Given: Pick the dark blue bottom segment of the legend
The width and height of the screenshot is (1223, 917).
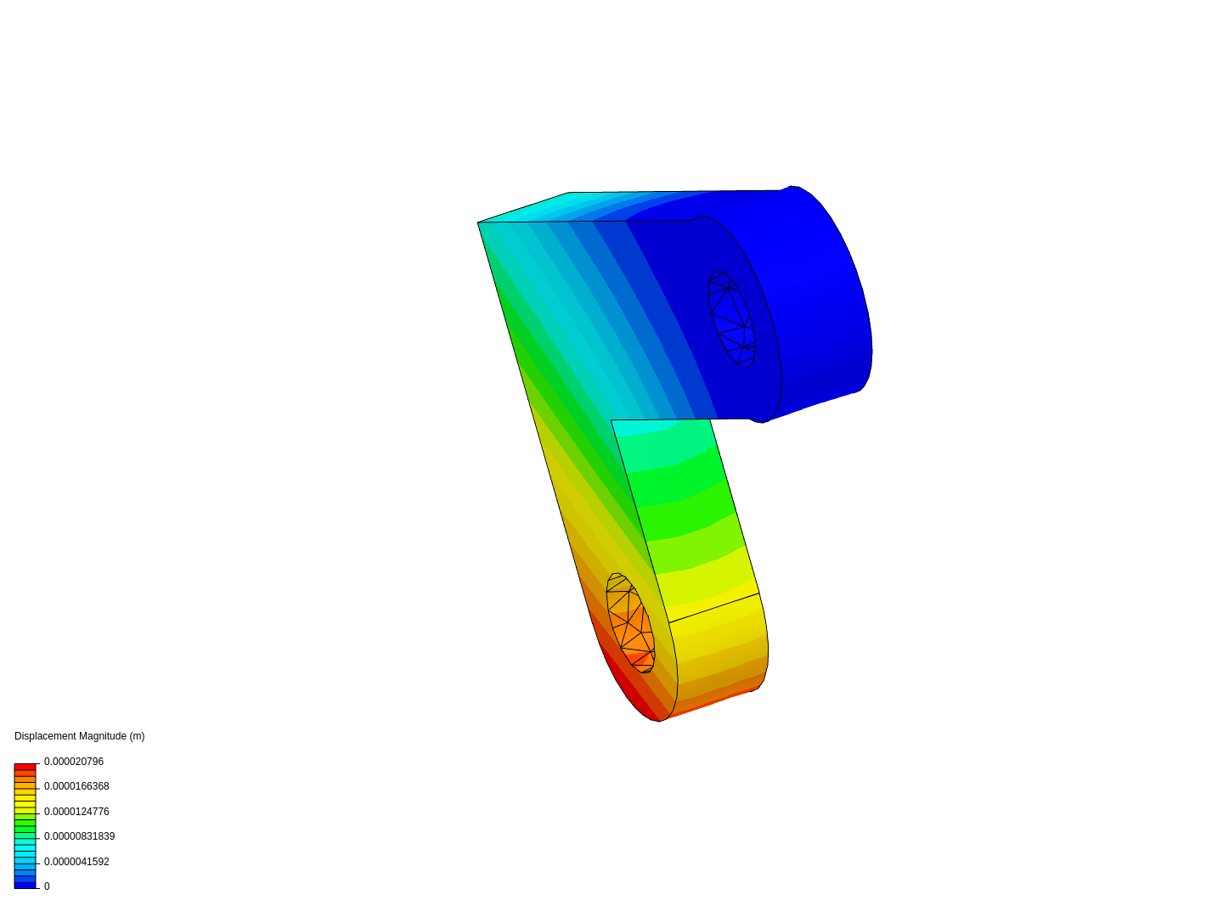Looking at the screenshot, I should pos(25,885).
